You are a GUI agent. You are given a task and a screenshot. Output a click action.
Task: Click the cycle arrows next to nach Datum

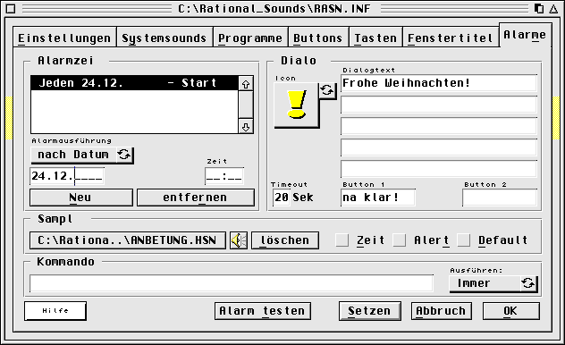pos(124,155)
